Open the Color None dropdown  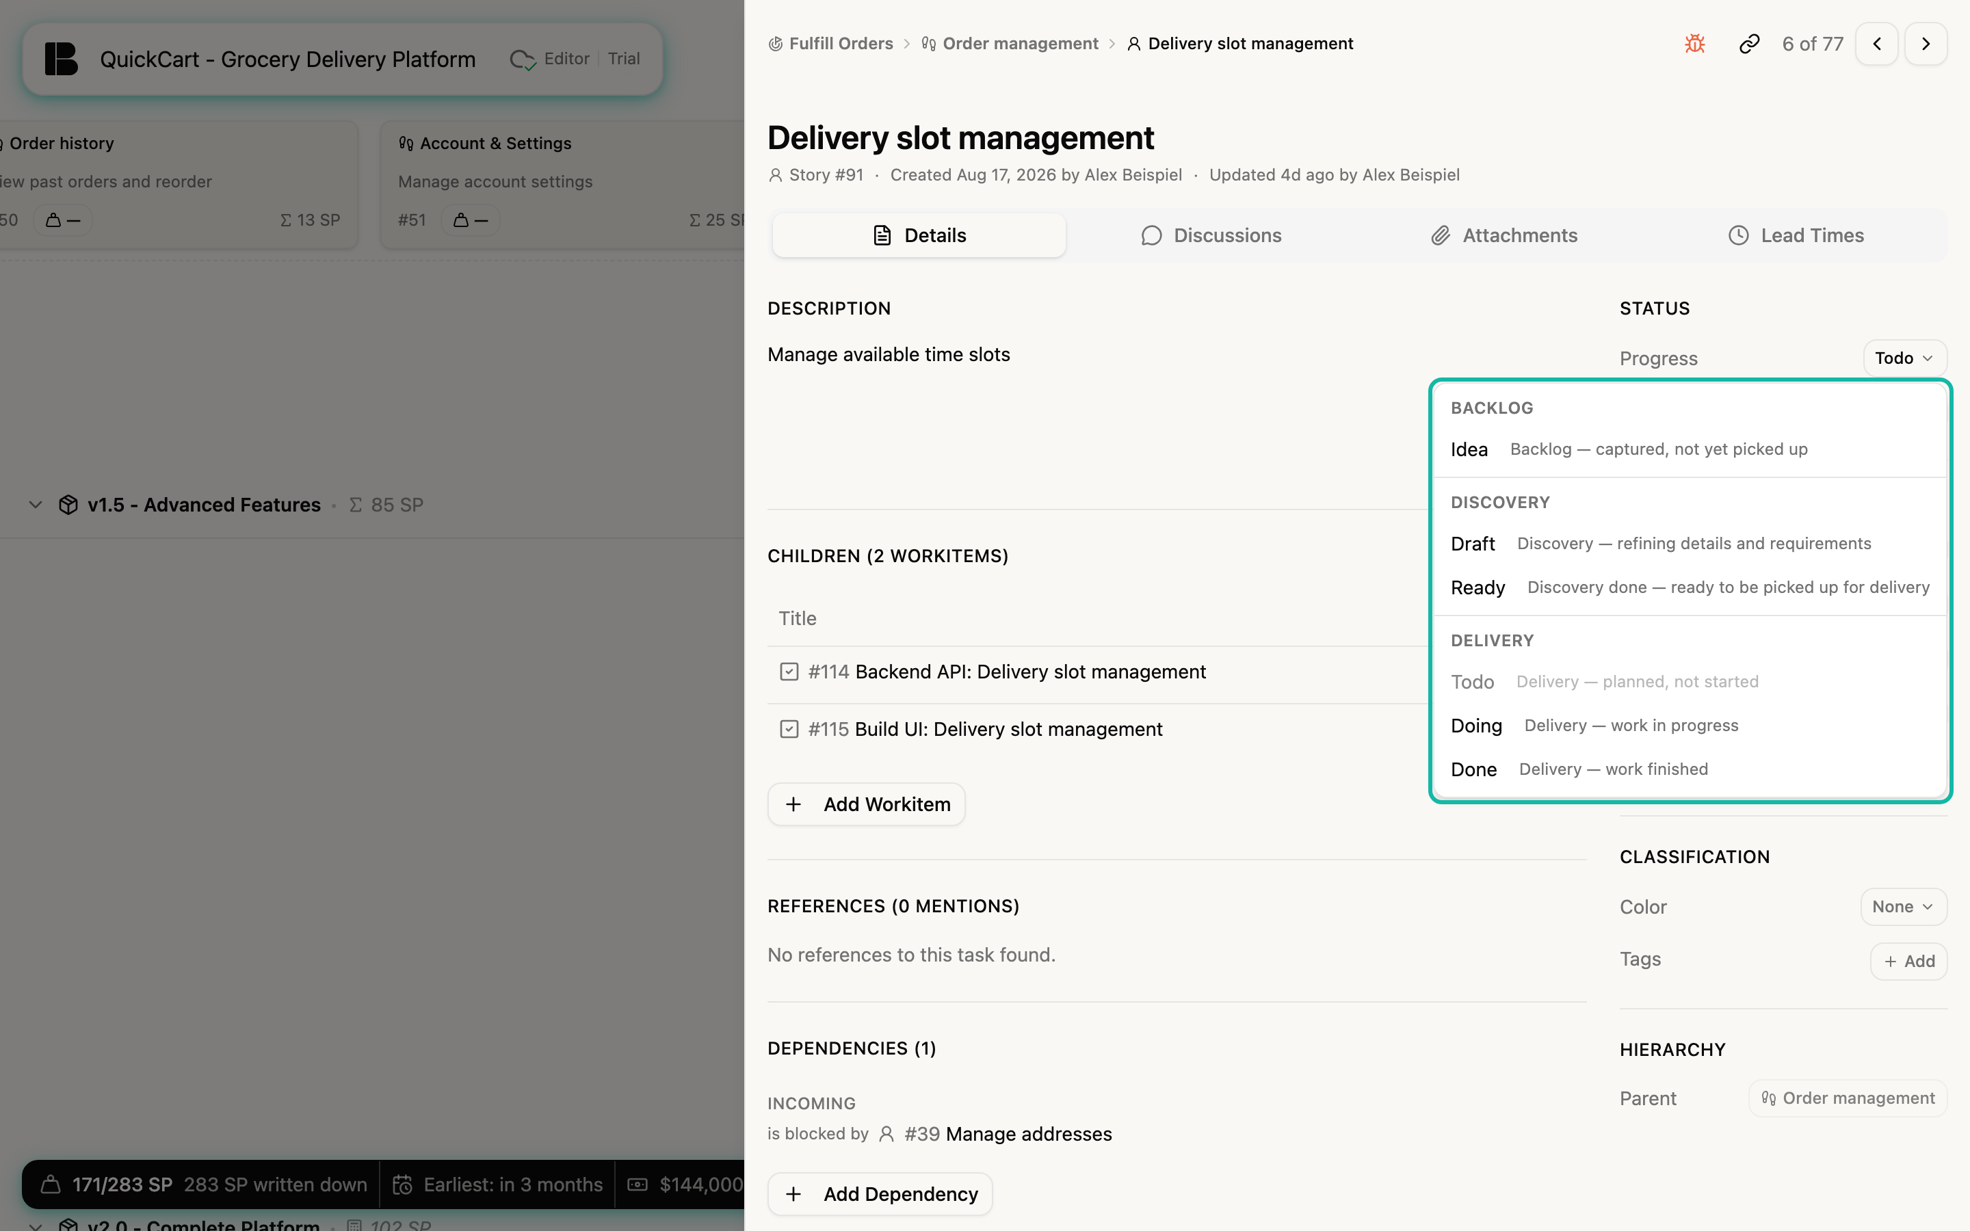[x=1903, y=907]
